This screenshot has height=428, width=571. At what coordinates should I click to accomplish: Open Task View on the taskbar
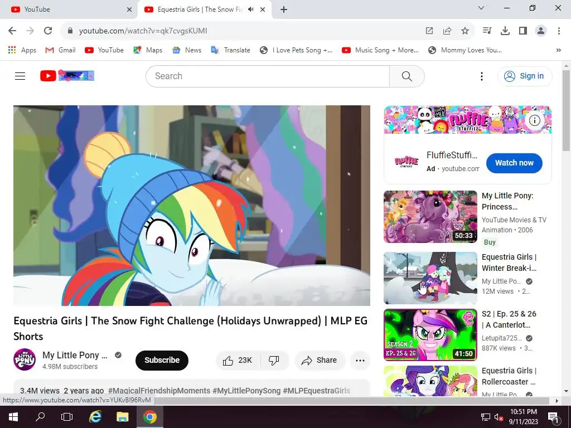pyautogui.click(x=67, y=417)
